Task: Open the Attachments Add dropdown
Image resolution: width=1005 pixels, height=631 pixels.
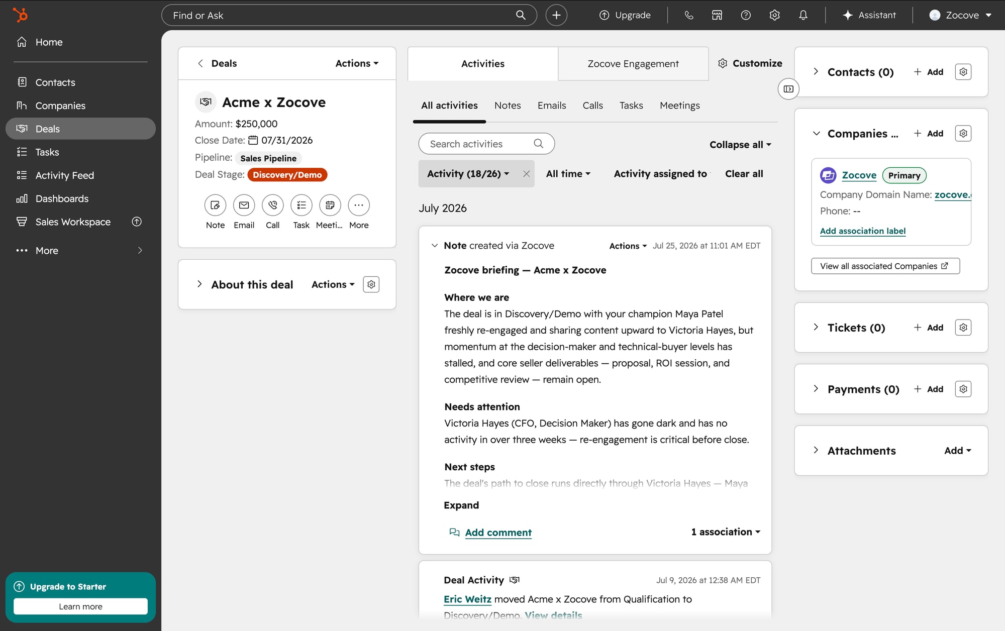Action: [957, 451]
